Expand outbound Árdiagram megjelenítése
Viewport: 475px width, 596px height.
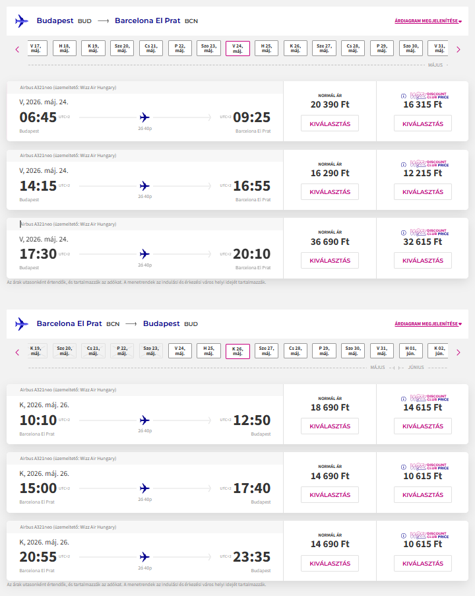click(x=427, y=21)
